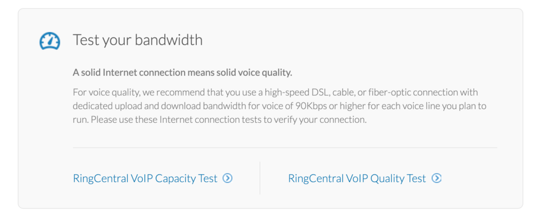Open the RingCentral VoIP Capacity Test link
Screen dimensions: 539x219
153,179
